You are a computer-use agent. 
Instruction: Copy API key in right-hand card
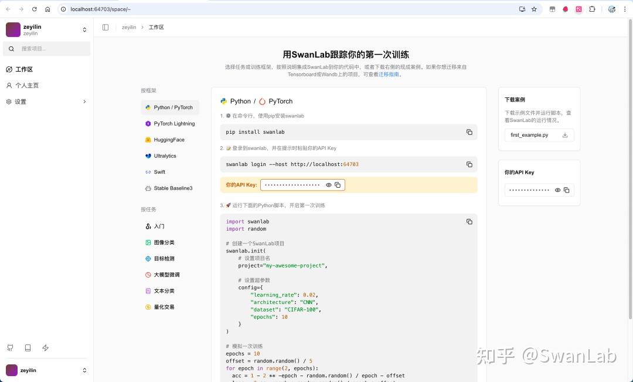tap(566, 190)
